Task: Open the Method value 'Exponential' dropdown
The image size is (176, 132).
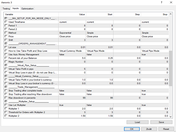Action: click(72, 33)
